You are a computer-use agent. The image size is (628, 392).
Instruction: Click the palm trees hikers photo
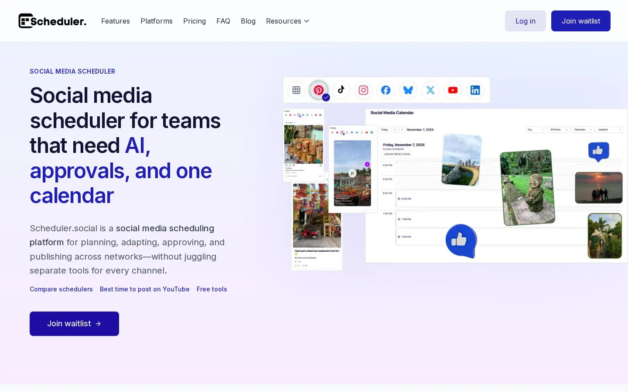pyautogui.click(x=605, y=236)
